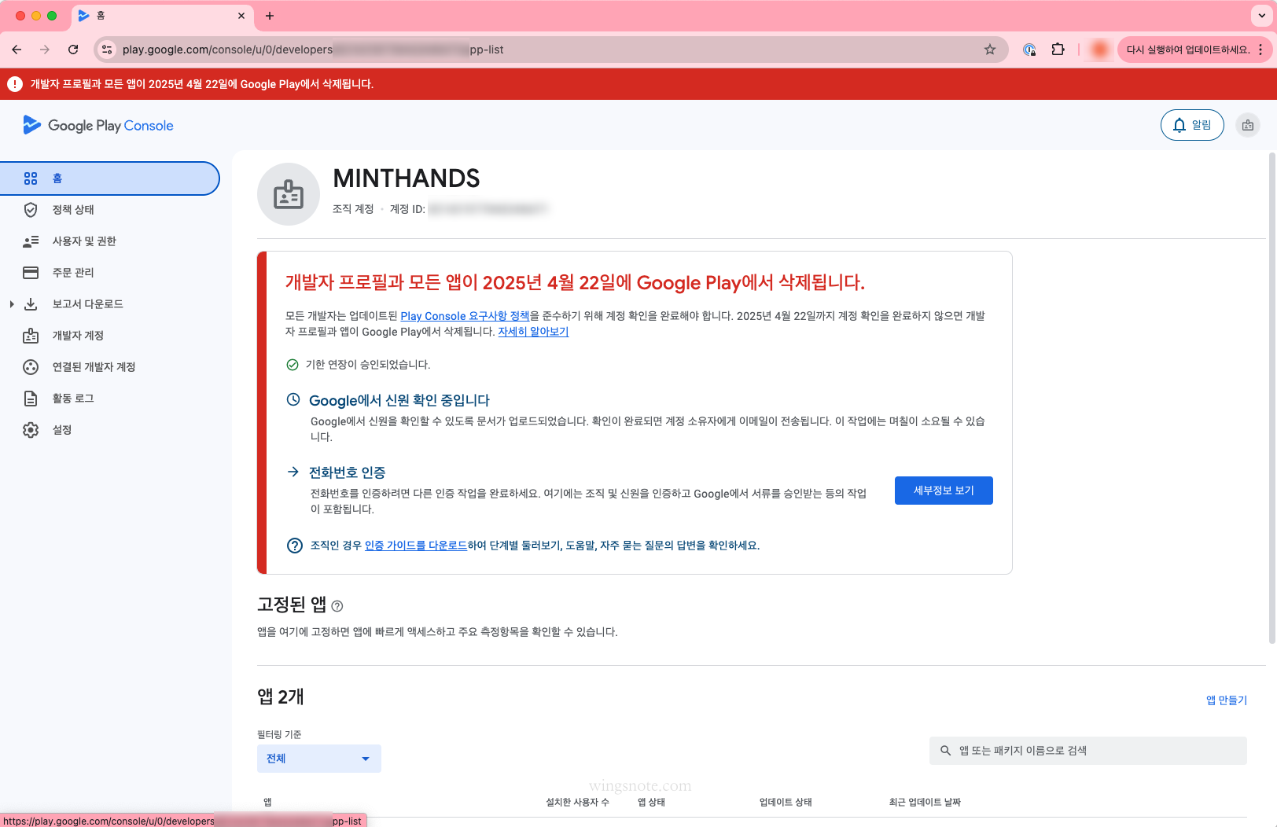Viewport: 1277px width, 827px height.
Task: Reload the page with the refresh icon
Action: tap(73, 50)
